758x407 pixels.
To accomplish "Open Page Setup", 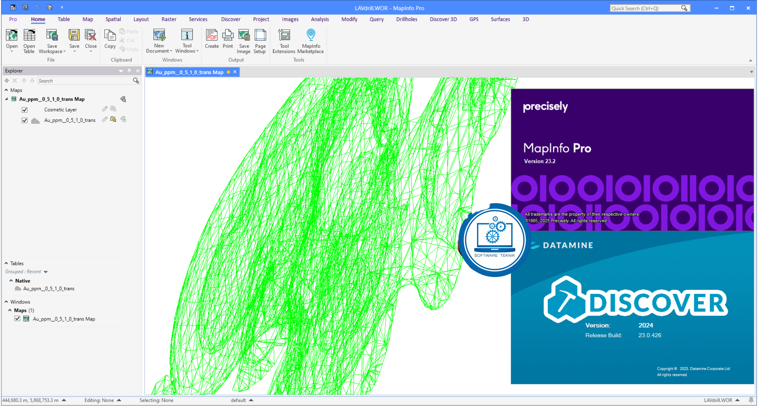I will [260, 35].
